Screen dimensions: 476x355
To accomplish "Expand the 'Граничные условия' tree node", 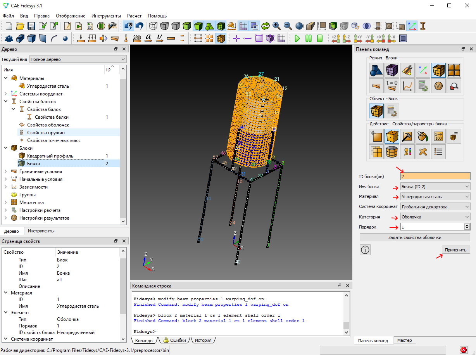I will (x=6, y=171).
